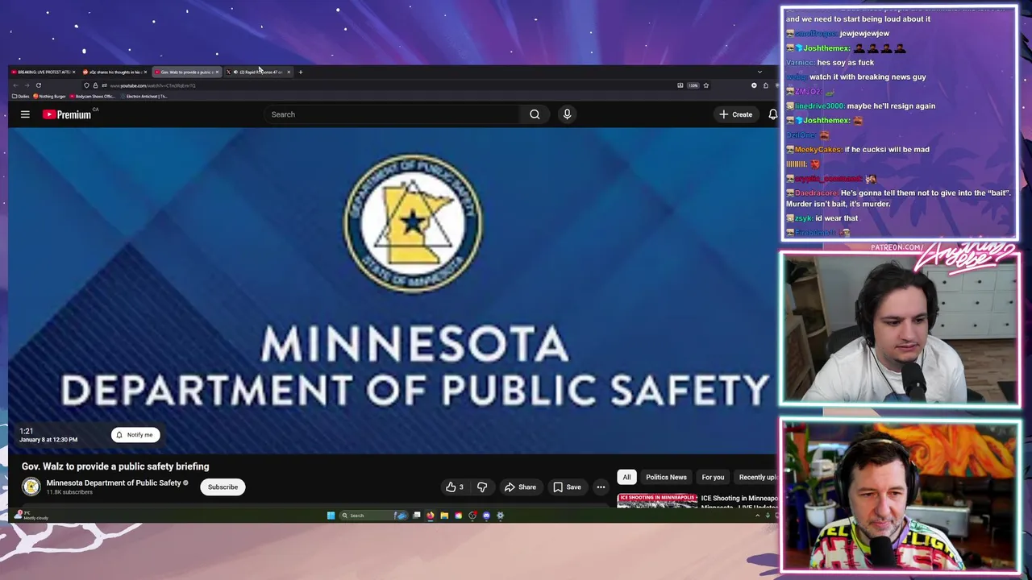Select the All filter chip
Viewport: 1032px width, 580px height.
tap(626, 477)
